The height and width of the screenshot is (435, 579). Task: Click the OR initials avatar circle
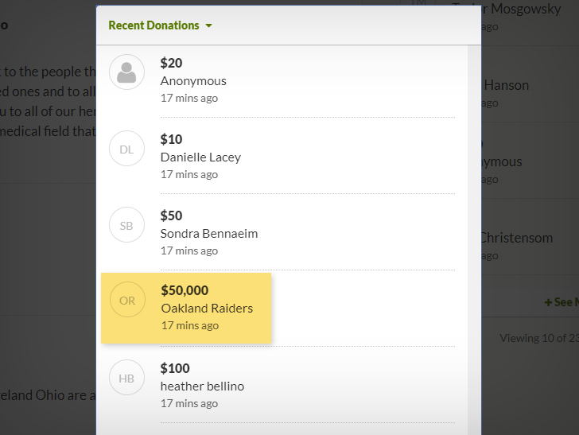pyautogui.click(x=127, y=300)
